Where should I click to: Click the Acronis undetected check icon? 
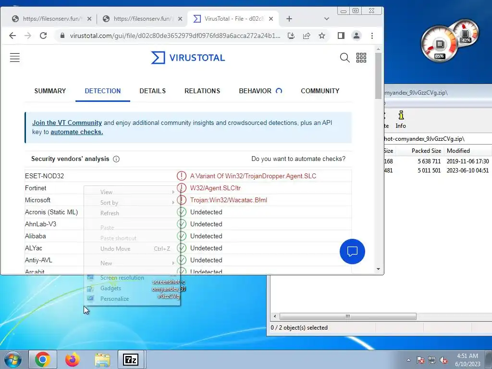181,212
